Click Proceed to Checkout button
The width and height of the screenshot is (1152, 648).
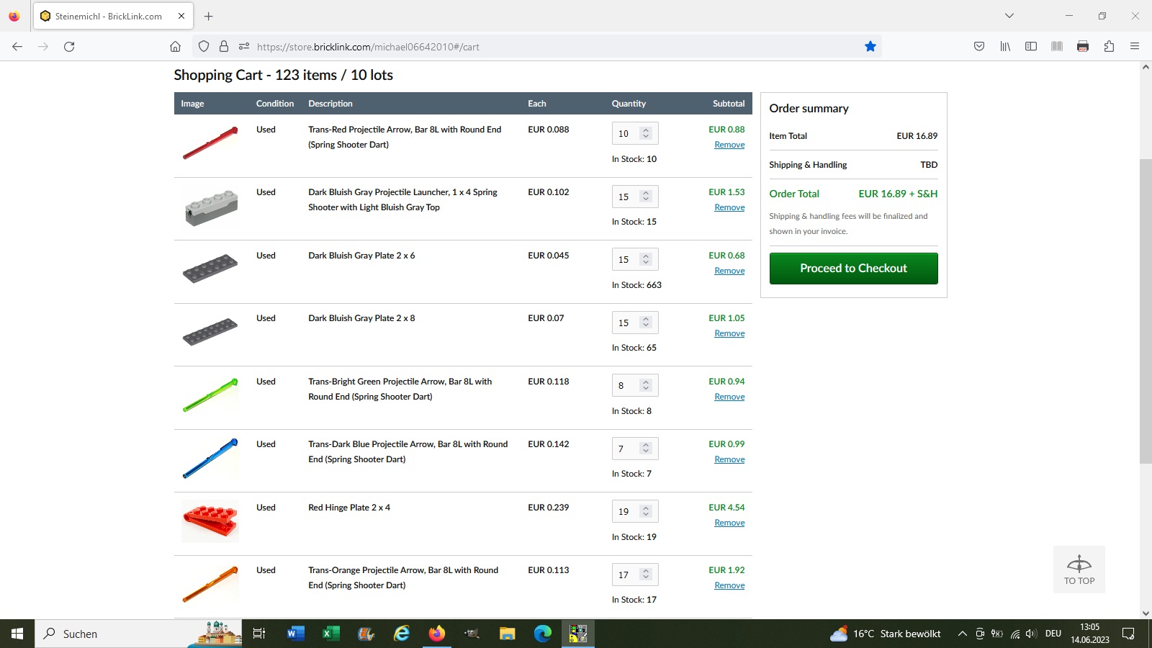click(x=853, y=268)
